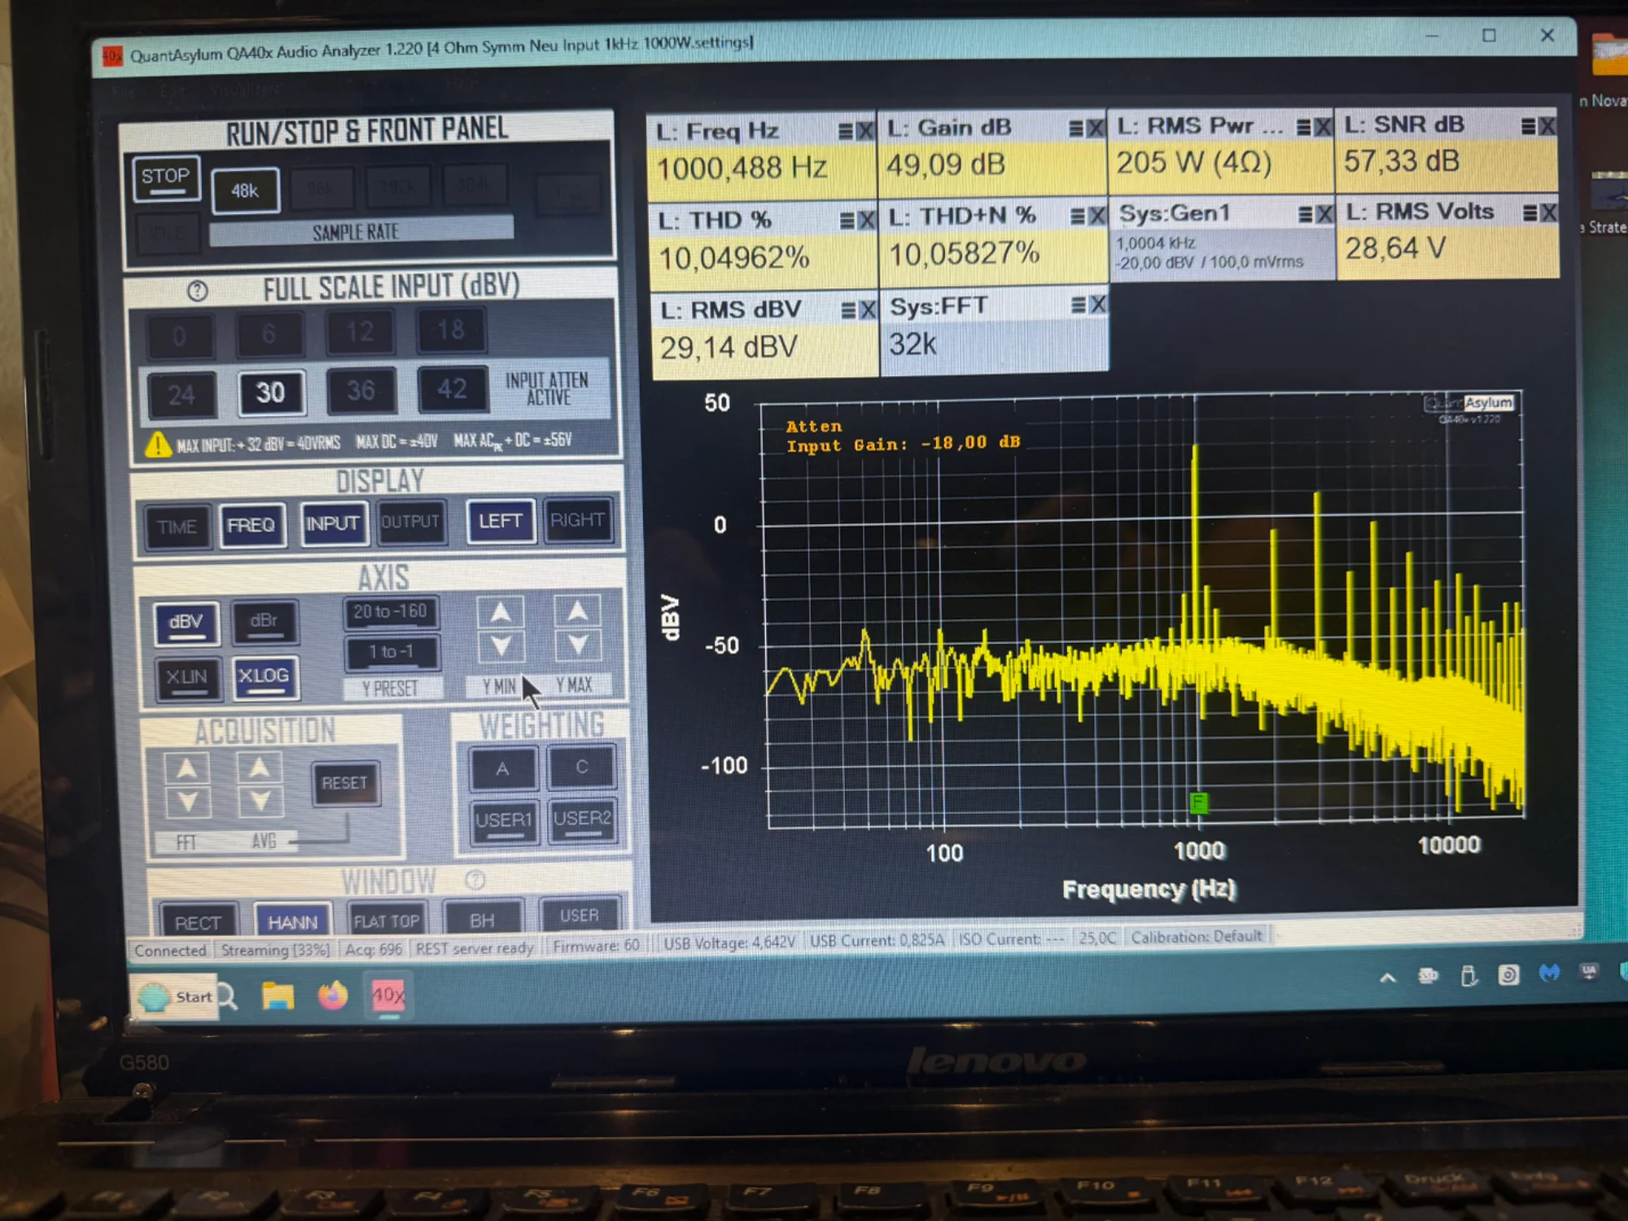Open the L: RMS Pwr tile menu icon
The height and width of the screenshot is (1221, 1628).
coord(1304,127)
